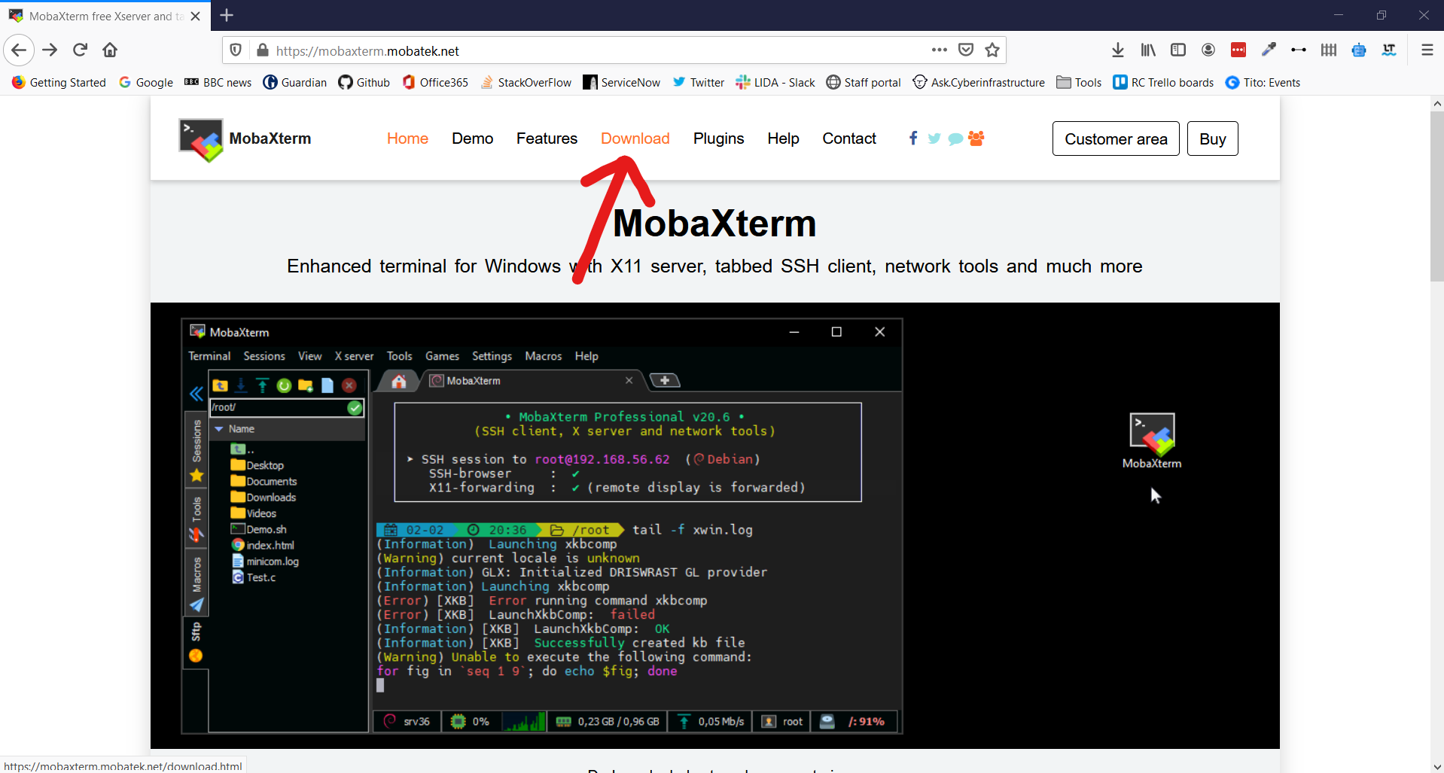Click the MobaXterm site name text
The height and width of the screenshot is (773, 1444).
pos(270,138)
